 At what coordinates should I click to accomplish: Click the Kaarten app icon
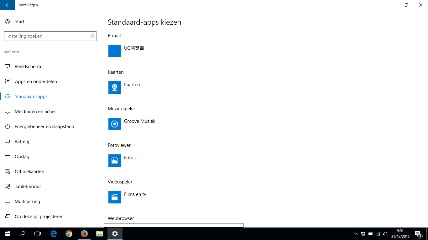tap(115, 87)
